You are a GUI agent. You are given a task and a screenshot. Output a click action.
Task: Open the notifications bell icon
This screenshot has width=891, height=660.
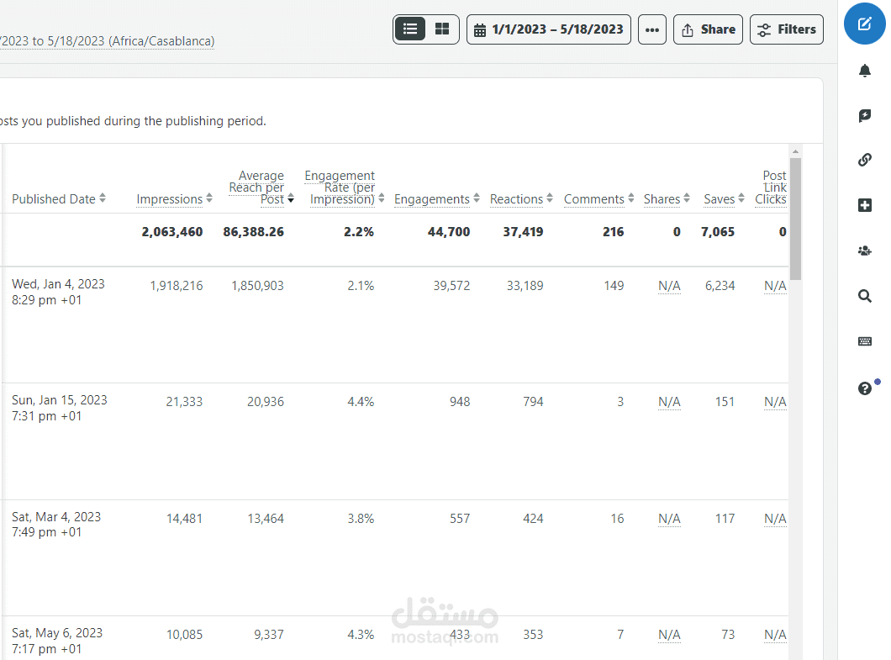coord(864,71)
